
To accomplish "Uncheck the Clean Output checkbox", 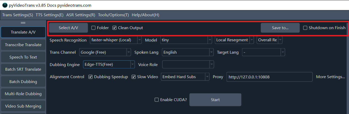I will 114,28.
